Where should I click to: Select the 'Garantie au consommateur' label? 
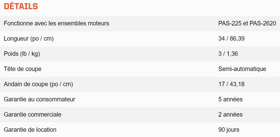tap(40, 100)
